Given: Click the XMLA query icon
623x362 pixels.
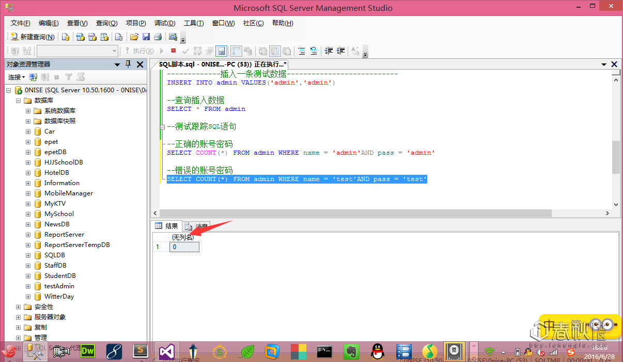Looking at the screenshot, I should click(x=105, y=37).
